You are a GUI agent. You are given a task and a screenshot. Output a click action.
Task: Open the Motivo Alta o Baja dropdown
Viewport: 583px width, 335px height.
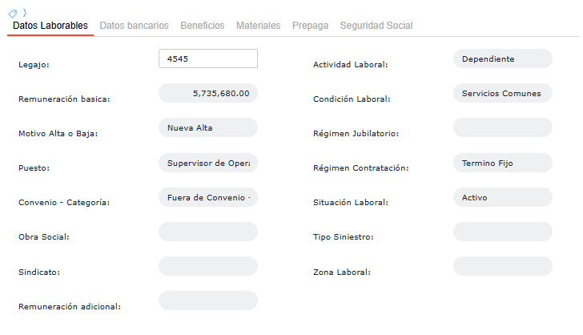208,128
